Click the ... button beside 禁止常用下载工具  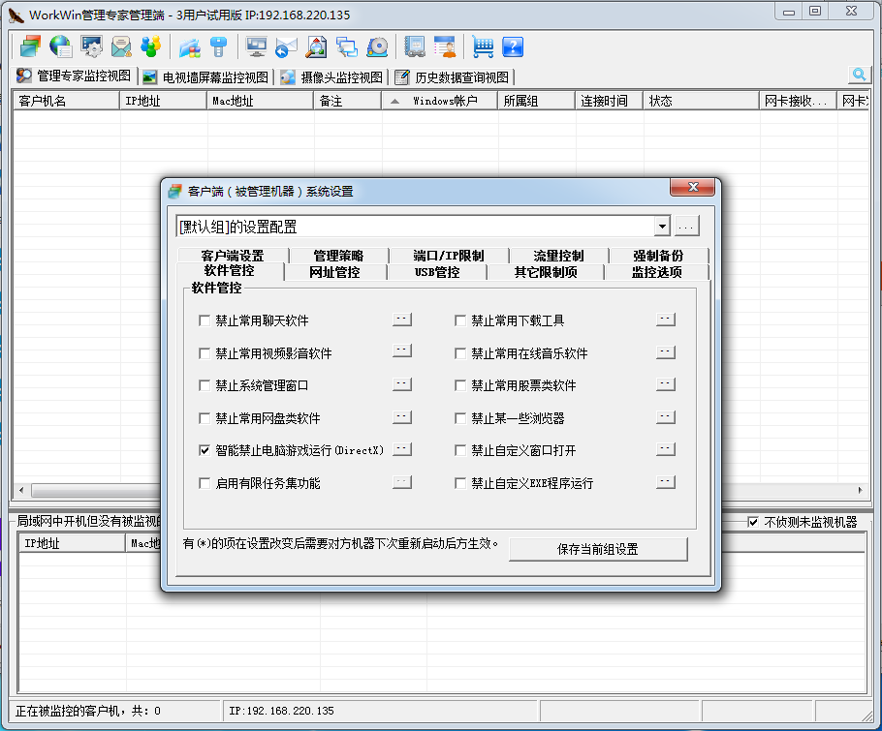pos(666,319)
